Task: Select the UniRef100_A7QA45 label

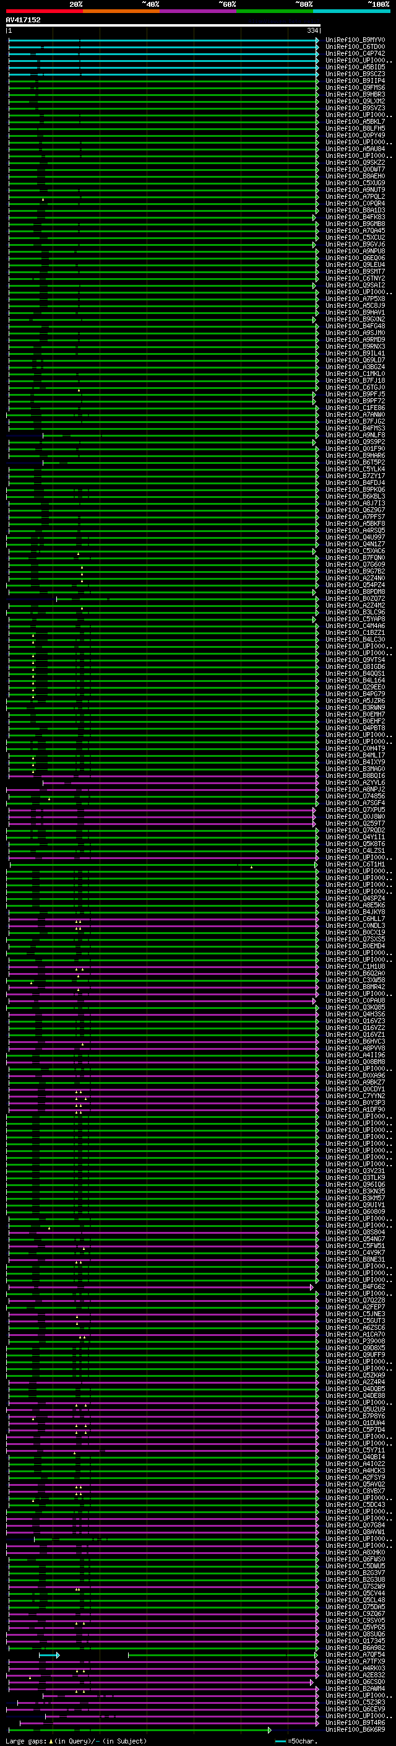Action: click(355, 230)
